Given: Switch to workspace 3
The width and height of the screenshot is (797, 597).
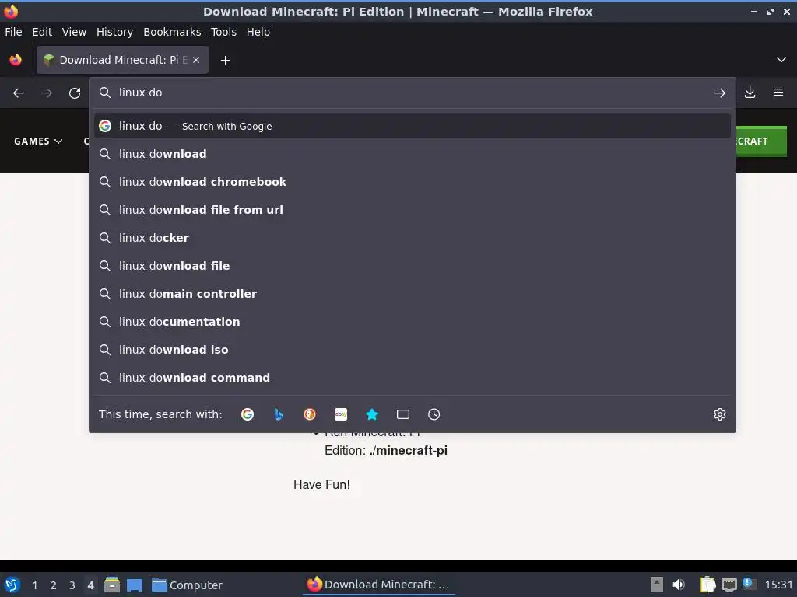Looking at the screenshot, I should [72, 585].
